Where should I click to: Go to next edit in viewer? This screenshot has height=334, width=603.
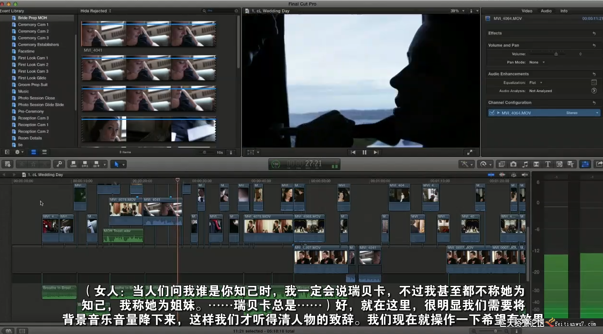point(376,152)
